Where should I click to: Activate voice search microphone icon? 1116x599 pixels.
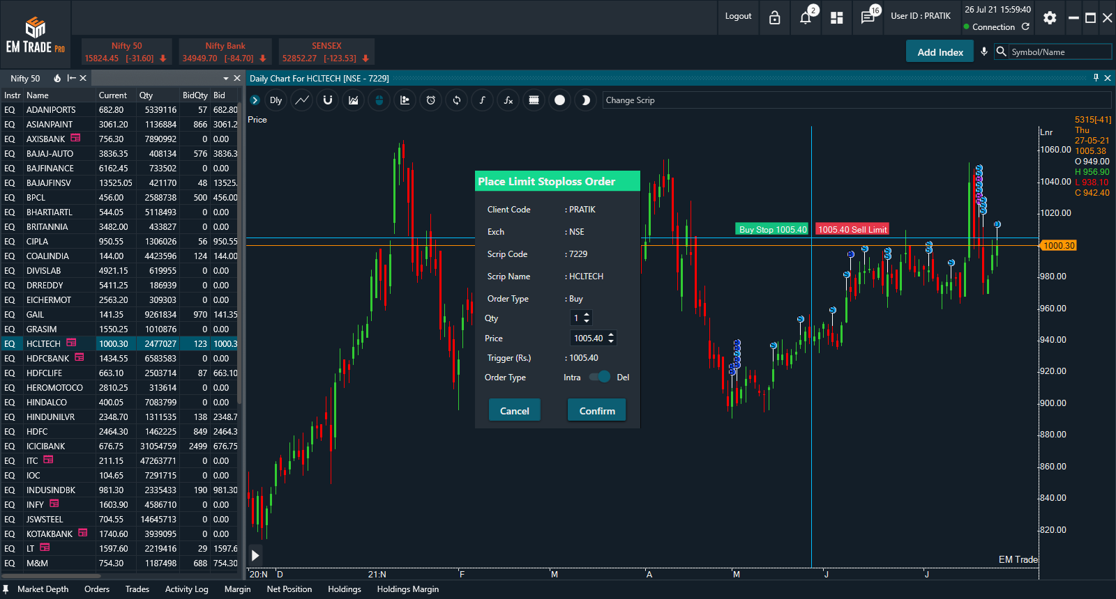pyautogui.click(x=984, y=52)
